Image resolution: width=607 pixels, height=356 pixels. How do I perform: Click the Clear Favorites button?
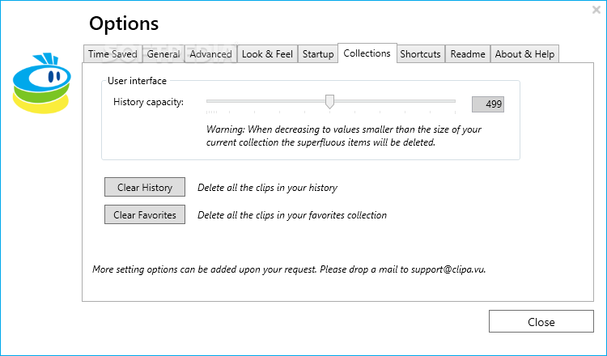tap(145, 214)
